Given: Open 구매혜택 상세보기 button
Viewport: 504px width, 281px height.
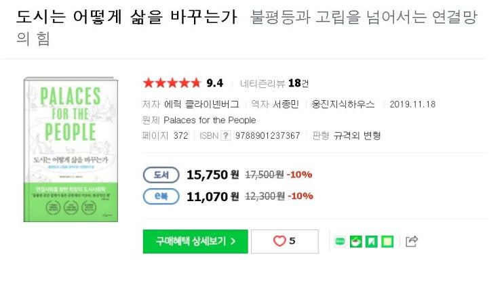Looking at the screenshot, I should (x=195, y=241).
